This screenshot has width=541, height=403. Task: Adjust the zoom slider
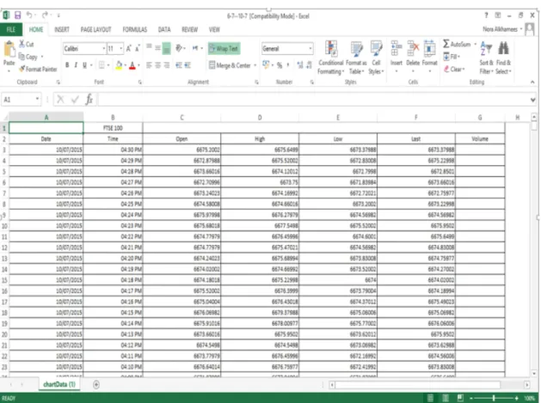494,398
